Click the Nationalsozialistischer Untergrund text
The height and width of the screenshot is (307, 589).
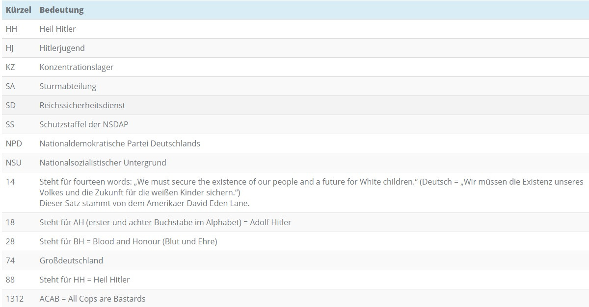coord(103,163)
